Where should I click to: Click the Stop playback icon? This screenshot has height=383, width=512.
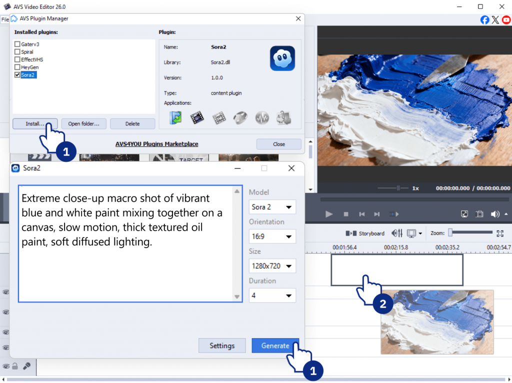click(x=345, y=214)
